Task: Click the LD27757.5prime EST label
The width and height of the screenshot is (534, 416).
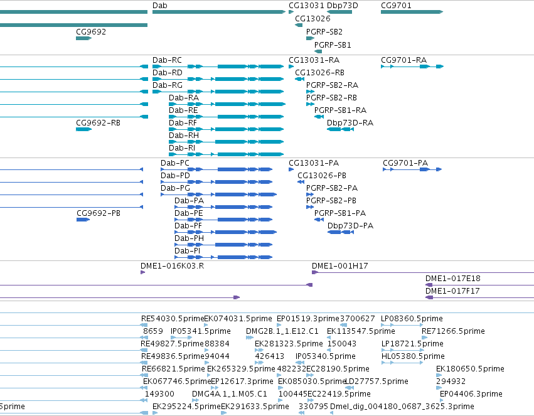Action: (x=376, y=381)
